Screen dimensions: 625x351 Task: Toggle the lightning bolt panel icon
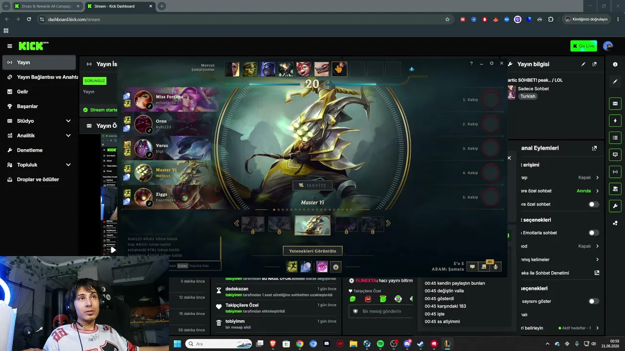[x=615, y=121]
